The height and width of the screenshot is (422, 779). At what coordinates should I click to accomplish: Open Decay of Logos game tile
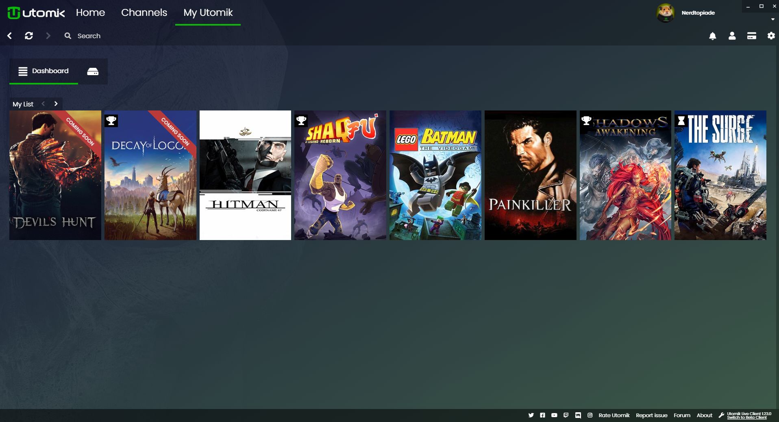click(x=150, y=175)
